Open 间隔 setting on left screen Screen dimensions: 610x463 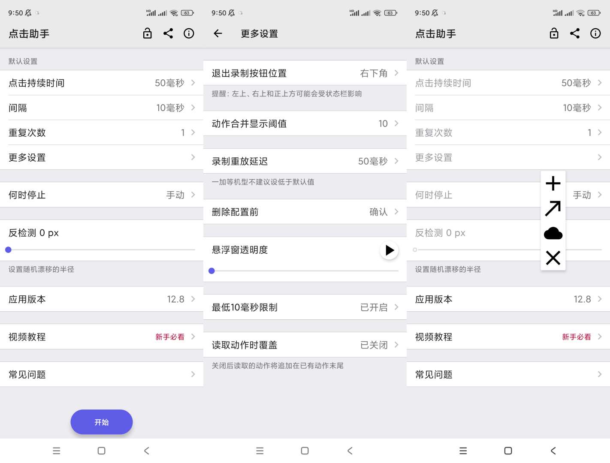click(102, 108)
